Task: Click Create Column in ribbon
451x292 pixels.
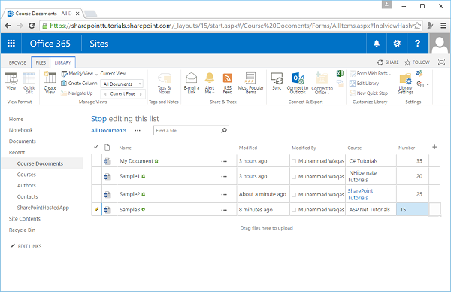Action: click(79, 84)
